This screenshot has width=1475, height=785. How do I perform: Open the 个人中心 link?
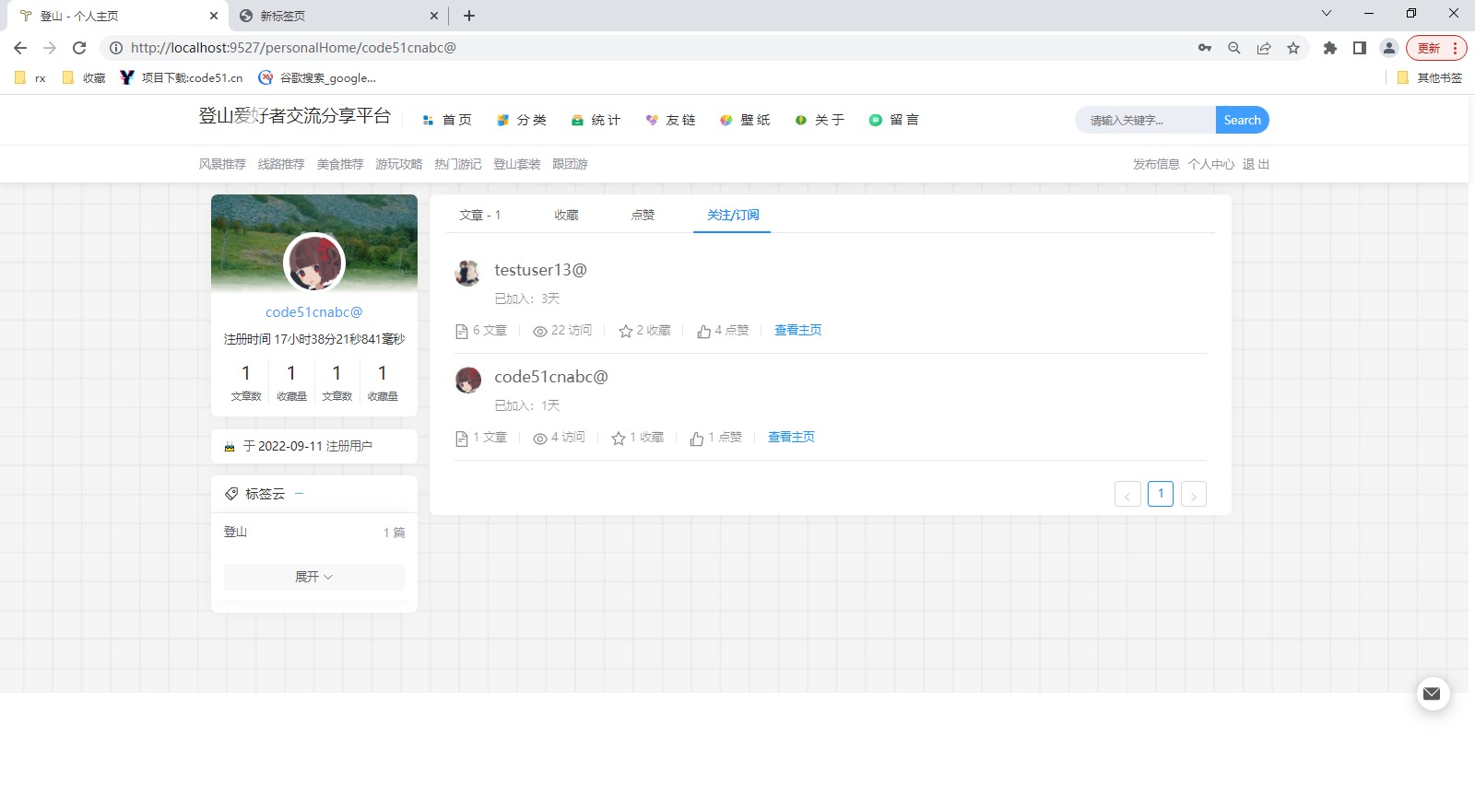point(1211,164)
